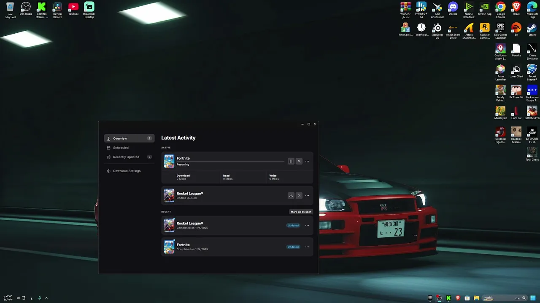540x303 pixels.
Task: Open the Recently Updated section
Action: [x=129, y=157]
